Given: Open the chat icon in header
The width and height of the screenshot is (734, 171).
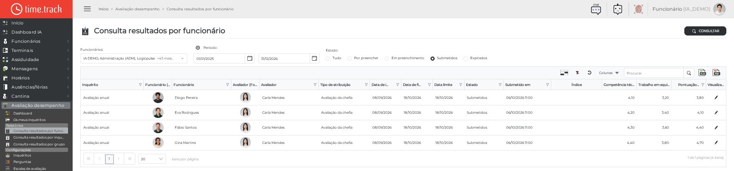Looking at the screenshot, I should pyautogui.click(x=596, y=9).
